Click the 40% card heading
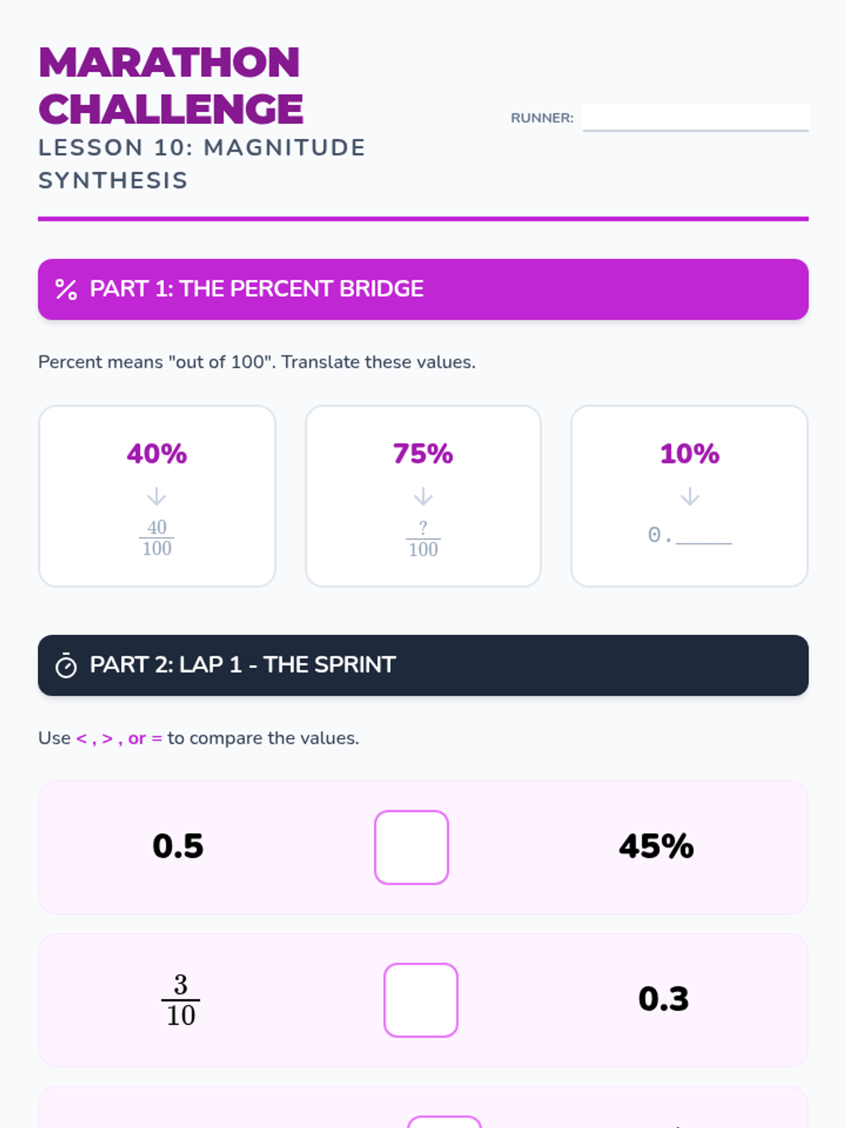Screen dimensions: 846x1128 point(157,454)
